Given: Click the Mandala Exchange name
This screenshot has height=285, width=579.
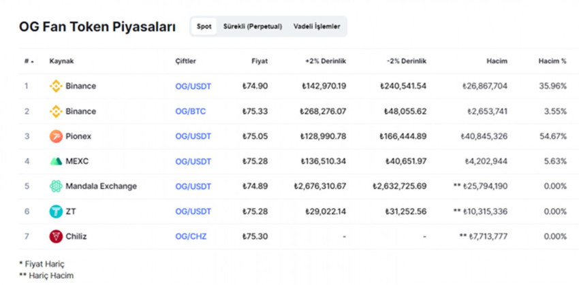Looking at the screenshot, I should [101, 186].
